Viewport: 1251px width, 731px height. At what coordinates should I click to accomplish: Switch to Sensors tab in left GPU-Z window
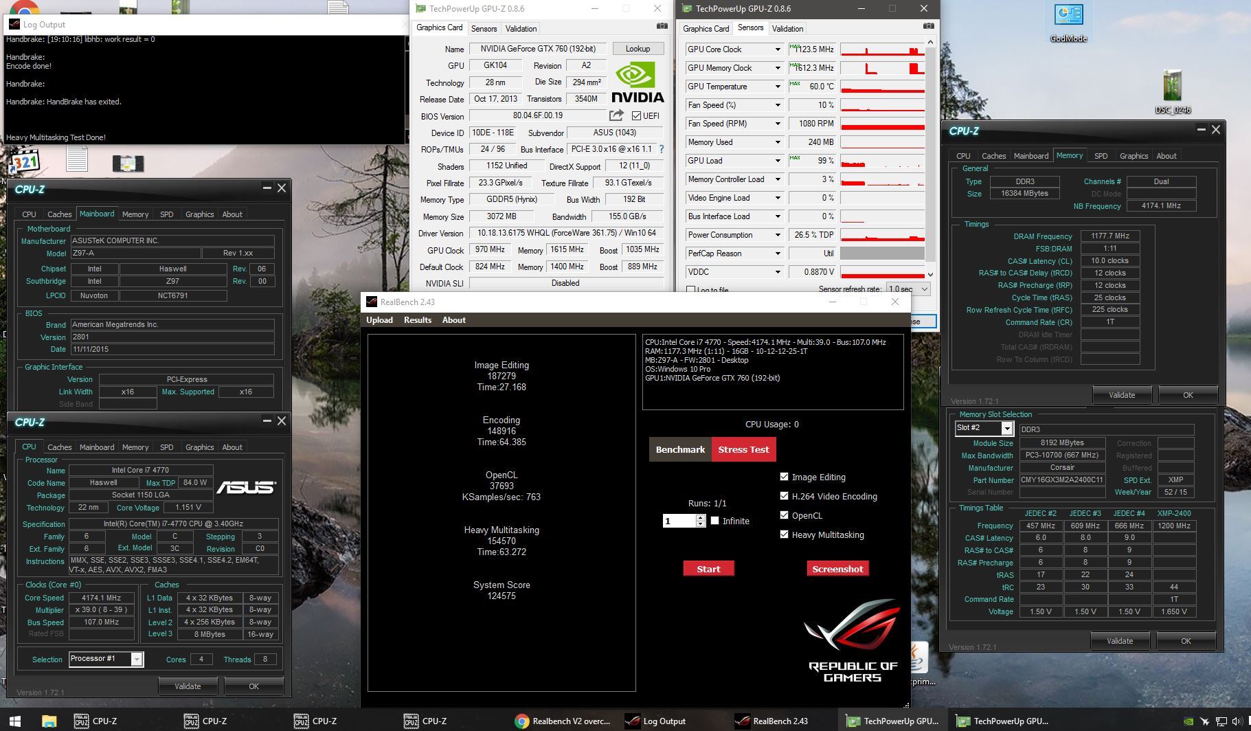click(x=484, y=28)
